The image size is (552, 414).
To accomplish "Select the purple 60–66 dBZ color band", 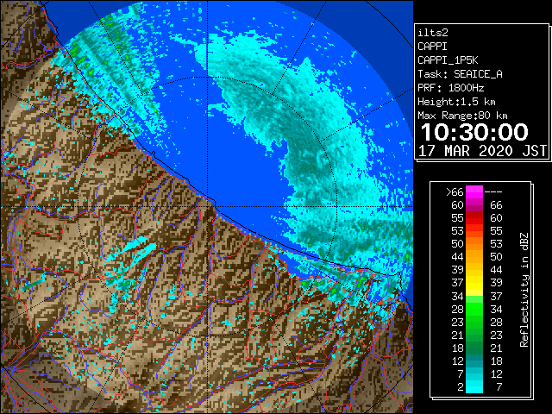I will pyautogui.click(x=474, y=205).
